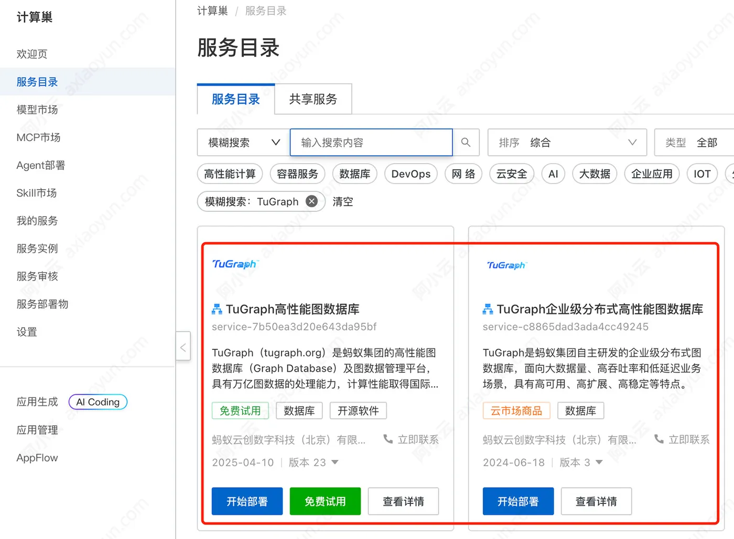Filter by the 数据库 category chip
The width and height of the screenshot is (734, 539).
pos(354,174)
